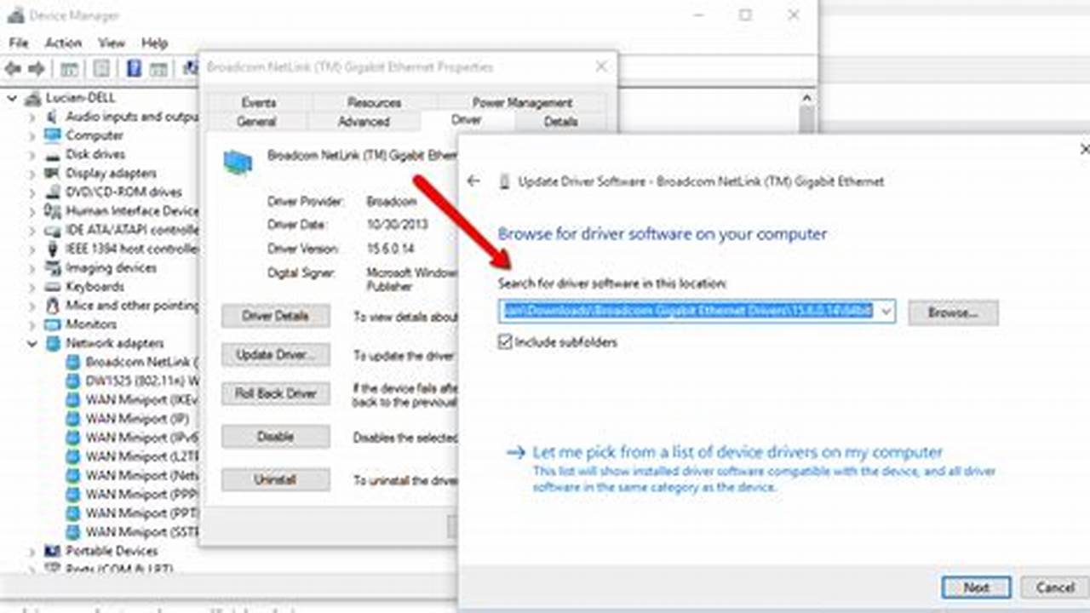Click the Monitors icon in device tree
Image resolution: width=1090 pixels, height=613 pixels.
(52, 324)
